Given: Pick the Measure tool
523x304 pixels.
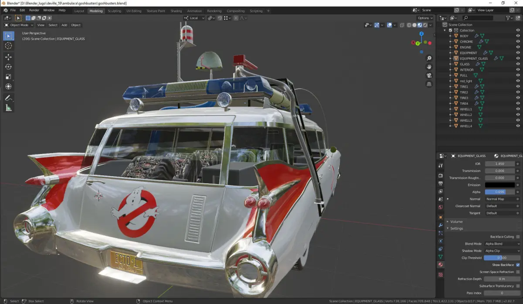Looking at the screenshot, I should click(x=8, y=108).
